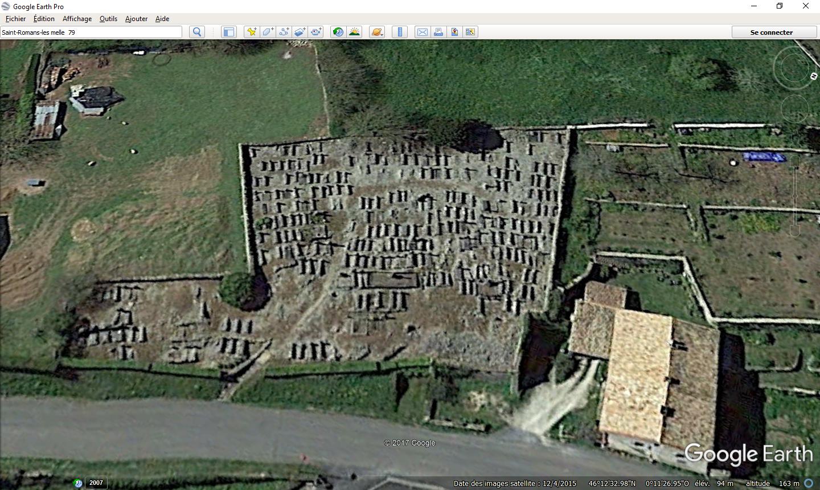Click the search magnifier button

[197, 32]
